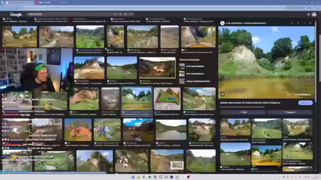Open Windows Start button on taskbar

133,177
